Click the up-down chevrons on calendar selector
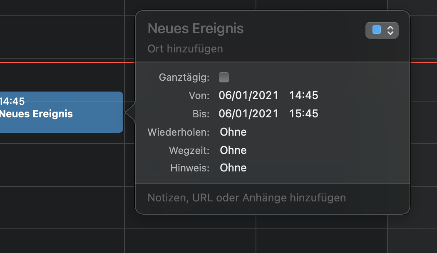 [390, 30]
